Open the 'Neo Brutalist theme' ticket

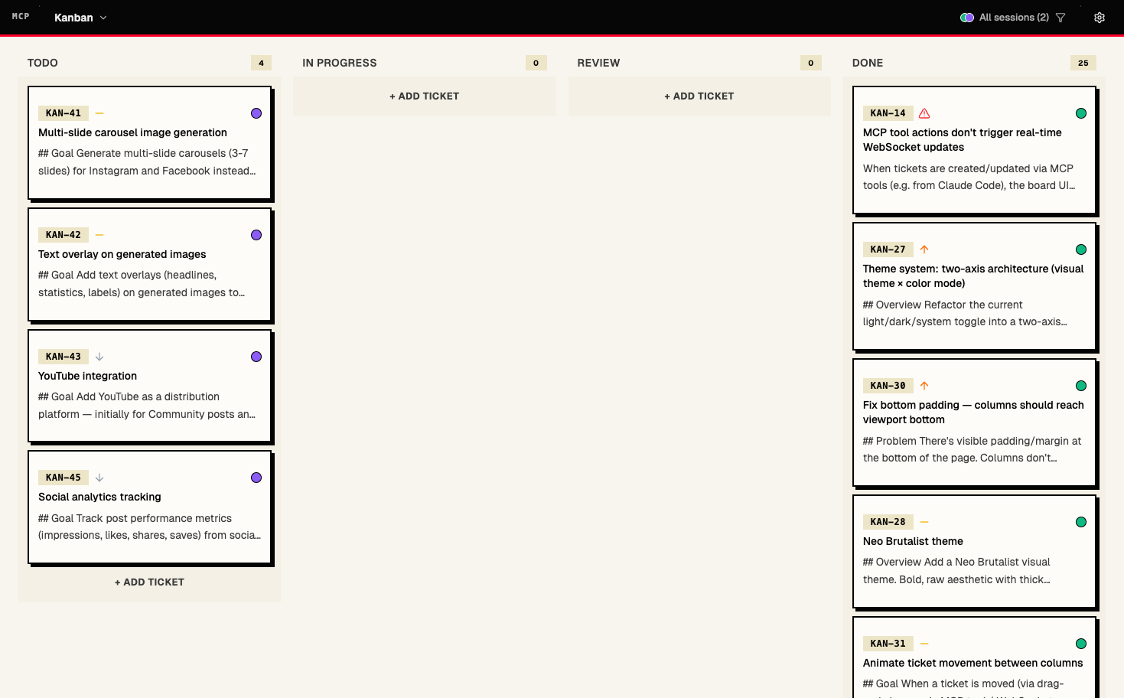tap(913, 542)
